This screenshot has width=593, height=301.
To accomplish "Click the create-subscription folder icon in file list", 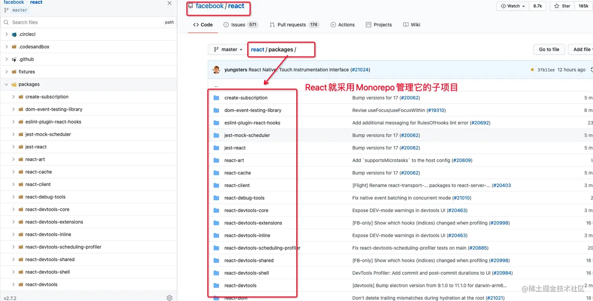I will coord(216,97).
